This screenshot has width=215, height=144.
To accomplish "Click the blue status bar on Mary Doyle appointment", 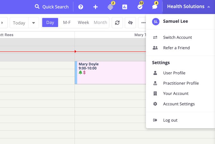I will point(76,72).
